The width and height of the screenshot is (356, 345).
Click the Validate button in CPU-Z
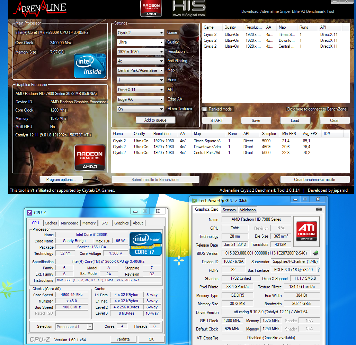pyautogui.click(x=123, y=339)
